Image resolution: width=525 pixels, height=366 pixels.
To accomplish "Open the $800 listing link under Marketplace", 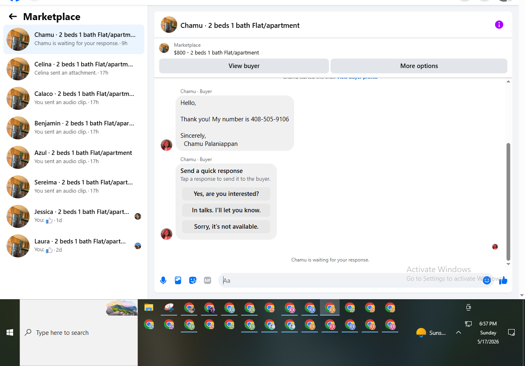I will [x=216, y=52].
